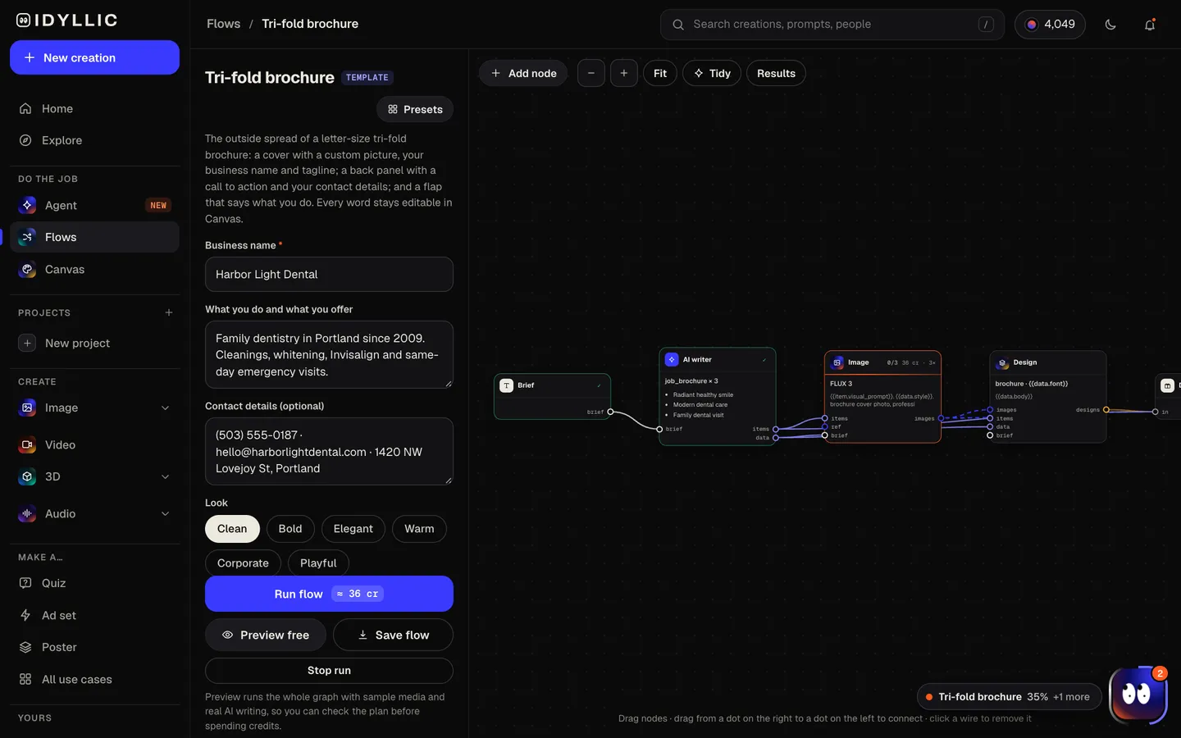Expand the Audio create submenu
The width and height of the screenshot is (1181, 738).
(165, 513)
